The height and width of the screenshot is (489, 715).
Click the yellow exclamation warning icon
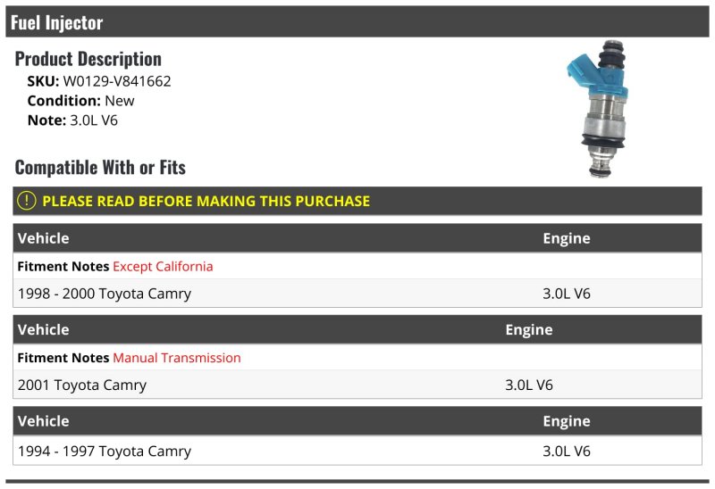[x=27, y=201]
